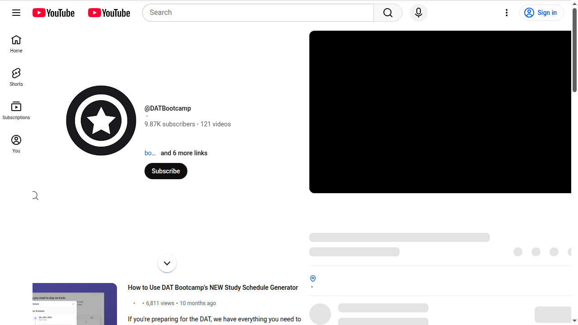Go to Home in sidebar
Image resolution: width=578 pixels, height=325 pixels.
(16, 44)
